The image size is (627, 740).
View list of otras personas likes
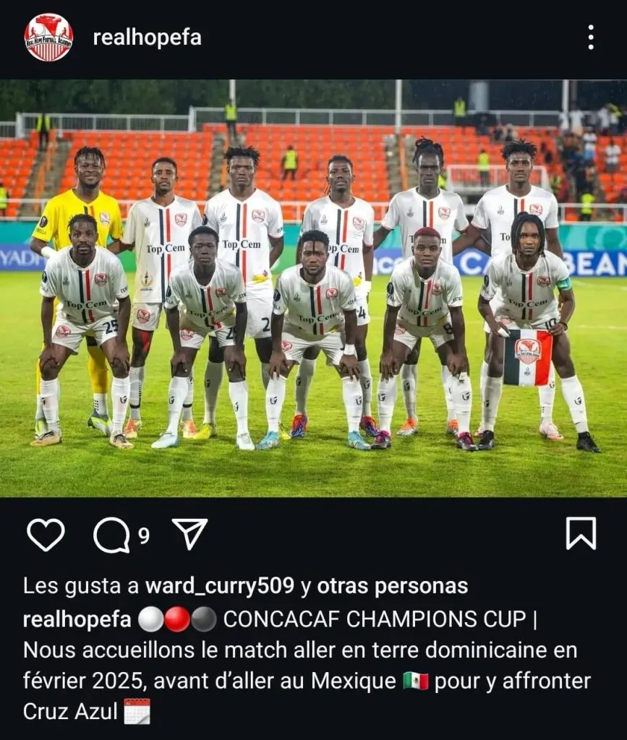(x=393, y=585)
